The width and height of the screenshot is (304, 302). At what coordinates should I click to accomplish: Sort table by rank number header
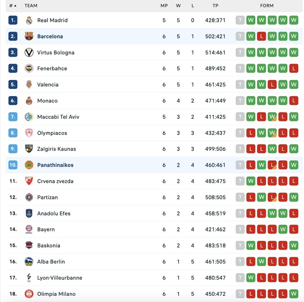tap(13, 6)
